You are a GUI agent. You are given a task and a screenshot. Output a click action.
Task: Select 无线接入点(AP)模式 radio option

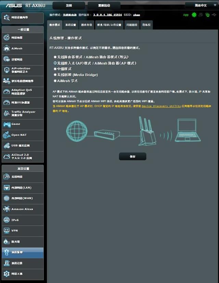pyautogui.click(x=55, y=63)
